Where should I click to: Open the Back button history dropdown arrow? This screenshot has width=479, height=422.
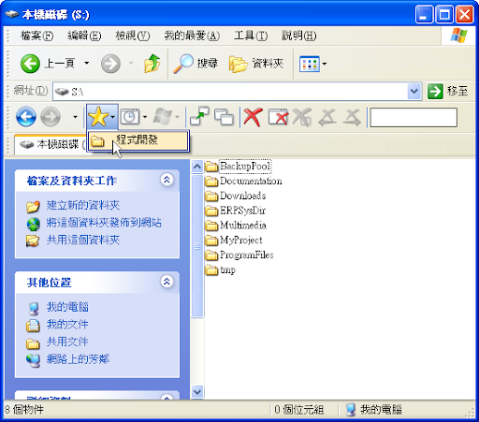(86, 64)
